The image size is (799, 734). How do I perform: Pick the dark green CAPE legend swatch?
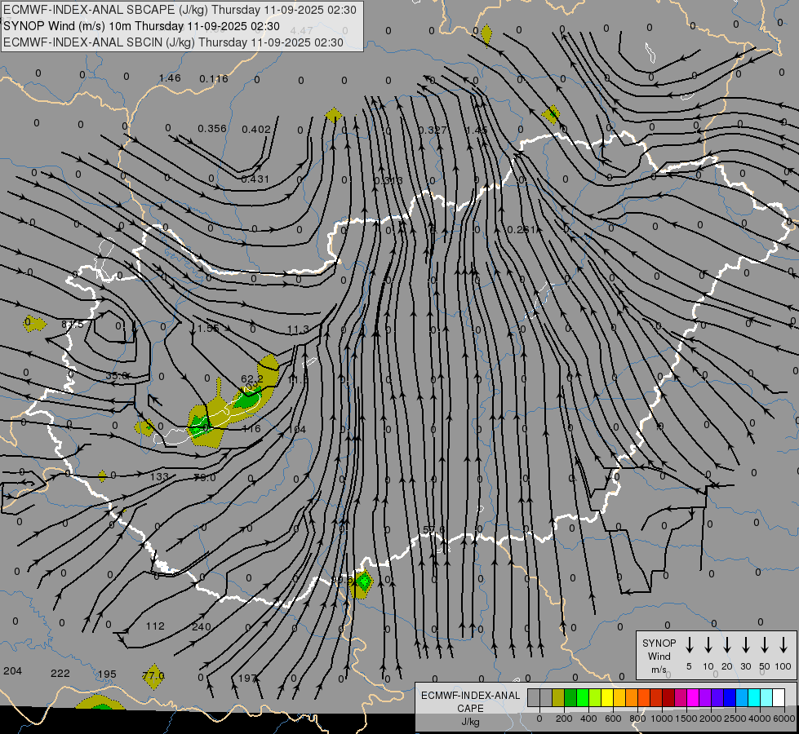point(570,698)
